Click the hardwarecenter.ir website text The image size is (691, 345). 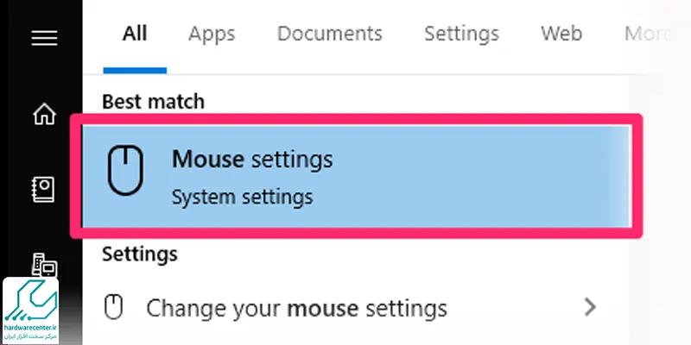pyautogui.click(x=30, y=328)
